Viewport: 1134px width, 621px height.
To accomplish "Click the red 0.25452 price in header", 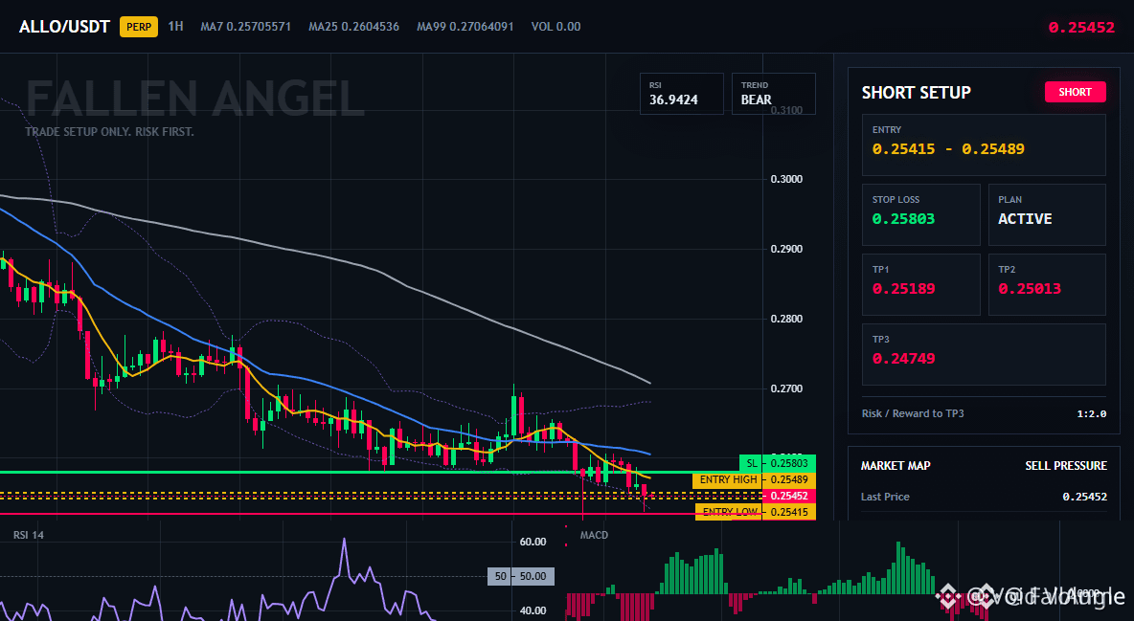I will pyautogui.click(x=1081, y=28).
